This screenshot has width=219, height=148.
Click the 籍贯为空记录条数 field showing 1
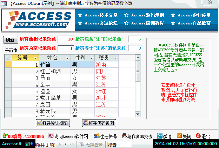tap(66, 49)
